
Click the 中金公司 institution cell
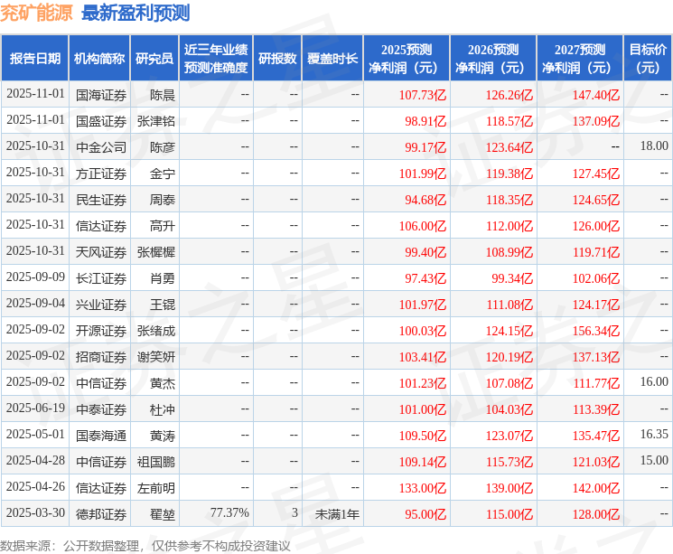point(101,147)
